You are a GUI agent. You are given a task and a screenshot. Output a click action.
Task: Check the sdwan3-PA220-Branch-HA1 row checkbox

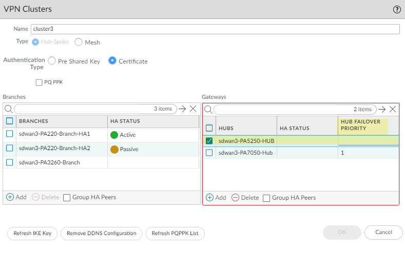click(x=10, y=134)
